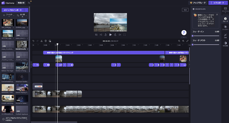229x123 pixels.
Task: Open the import media dropdown arrow
Action: click(x=26, y=10)
